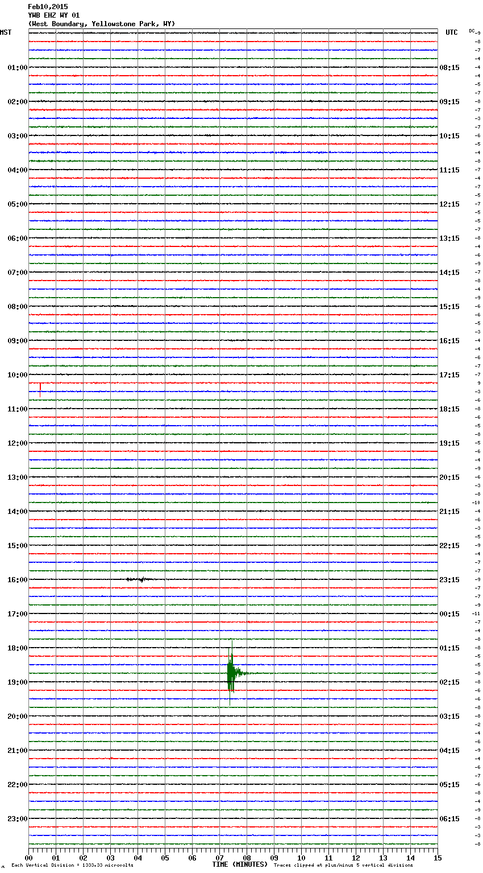The image size is (483, 873).
Task: Pick the '01:15' UTC time label
Action: (449, 648)
